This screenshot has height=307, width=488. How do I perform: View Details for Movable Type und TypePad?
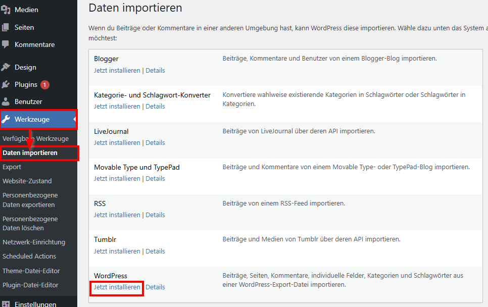155,179
